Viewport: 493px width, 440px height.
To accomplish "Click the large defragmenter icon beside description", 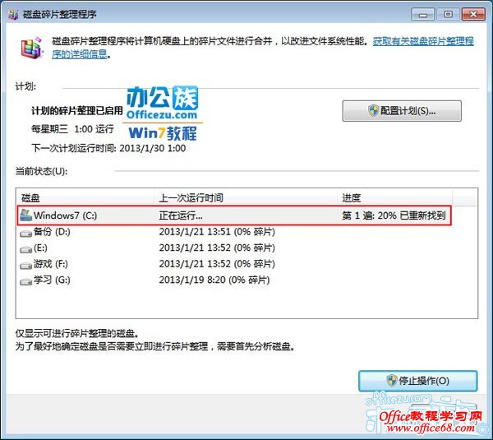I will [x=31, y=48].
